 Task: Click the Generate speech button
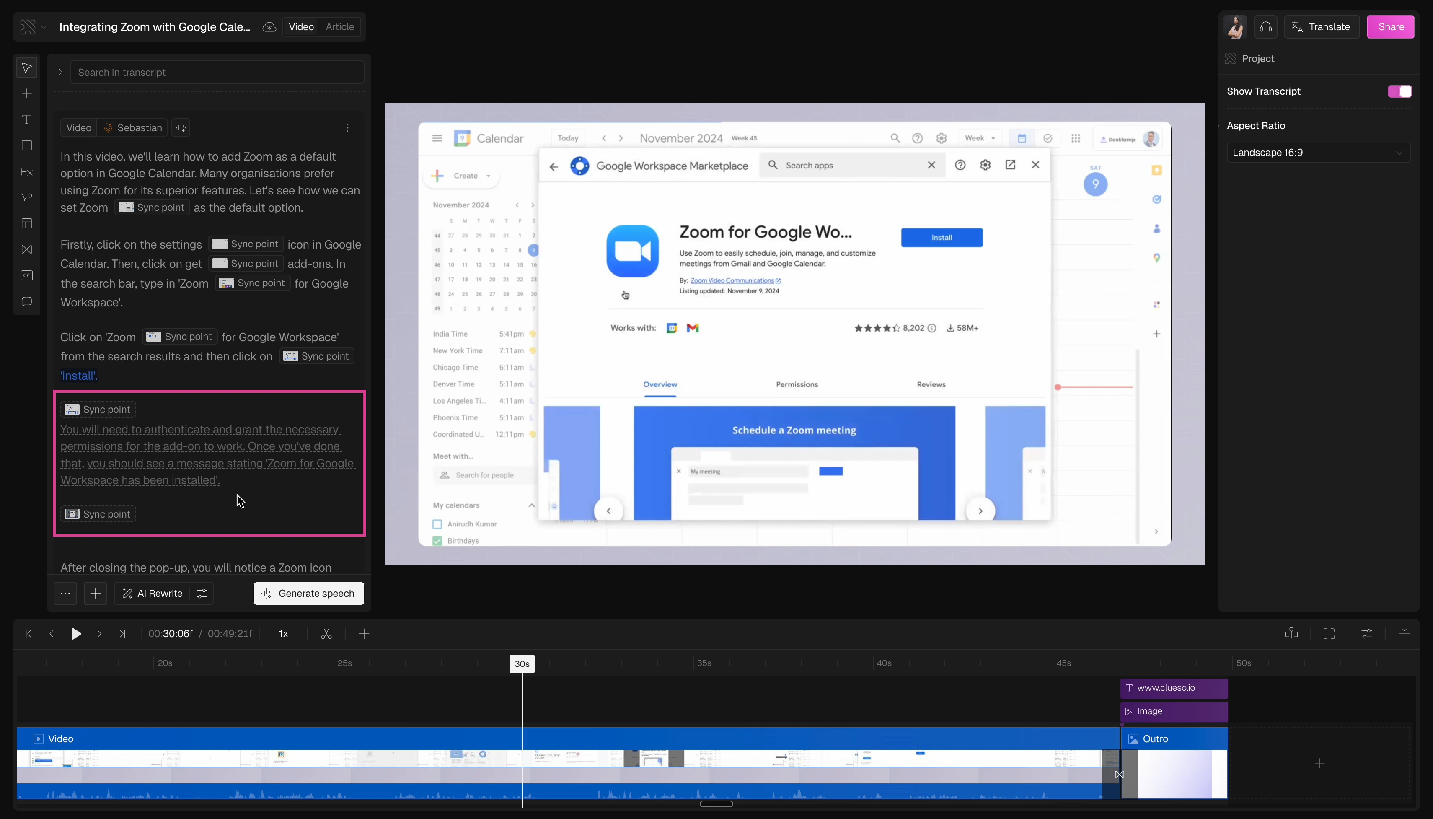308,594
